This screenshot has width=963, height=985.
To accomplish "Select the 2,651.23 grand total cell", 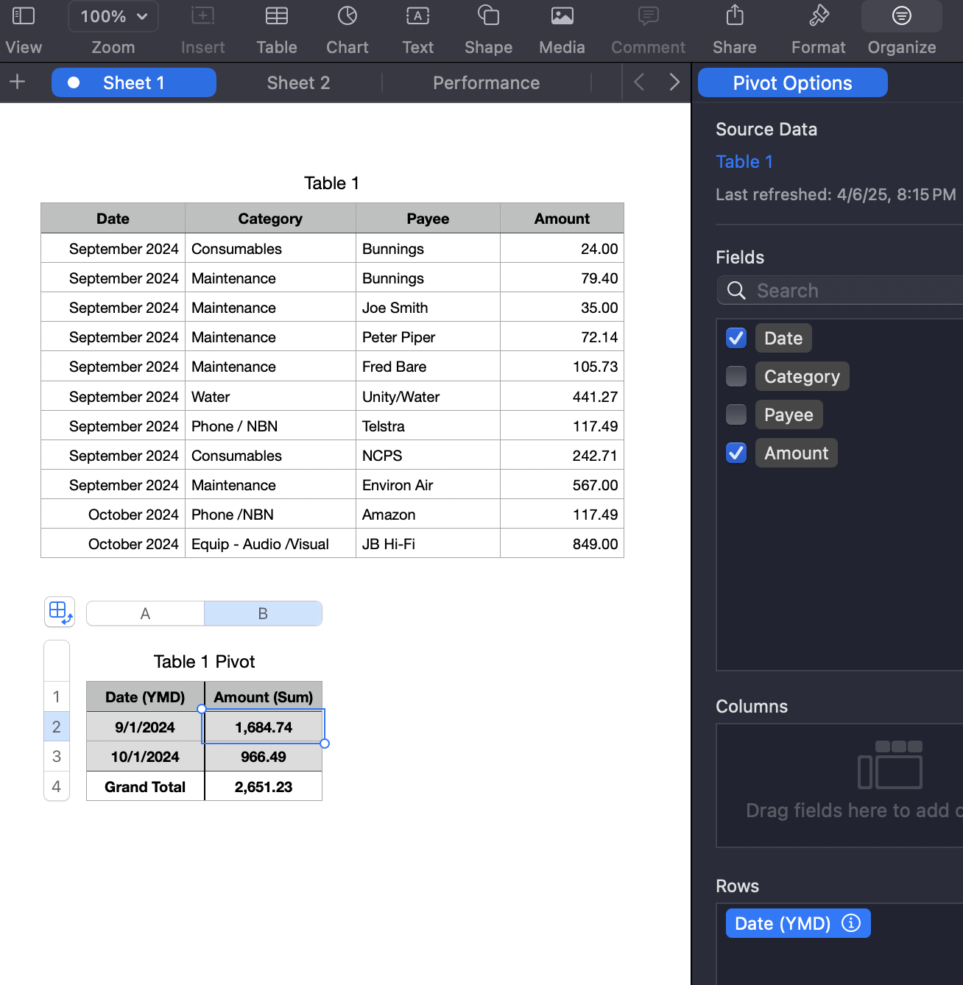I will [264, 786].
